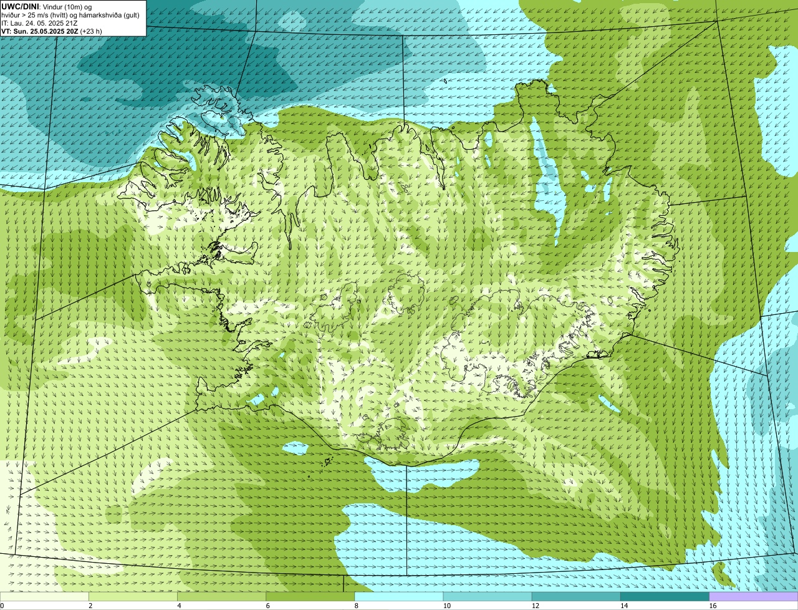The width and height of the screenshot is (798, 610).
Task: Click the 'IT: Lau. 24. 05. 2025 21Z' line
Action: pyautogui.click(x=39, y=23)
